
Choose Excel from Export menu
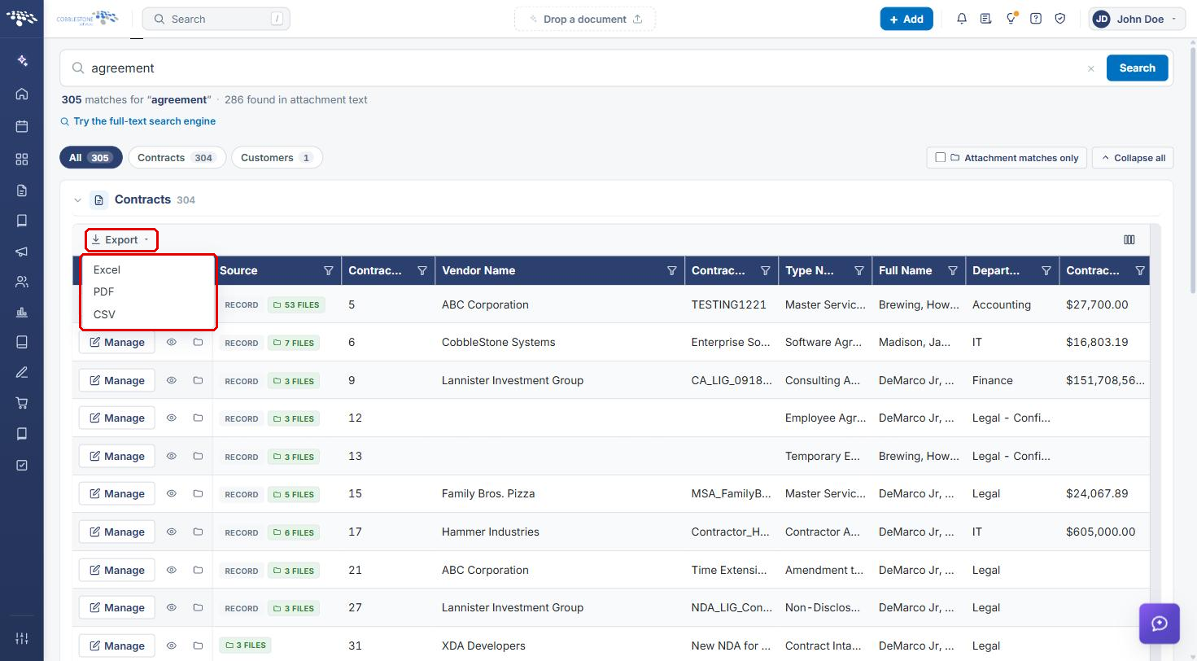(148, 269)
